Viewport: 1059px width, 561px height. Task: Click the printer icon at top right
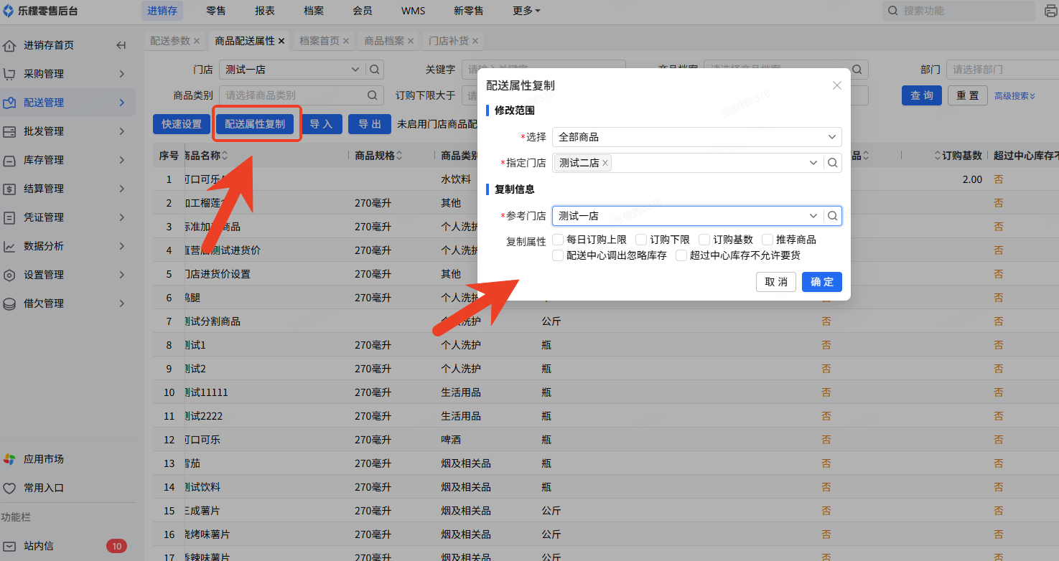pyautogui.click(x=1050, y=11)
